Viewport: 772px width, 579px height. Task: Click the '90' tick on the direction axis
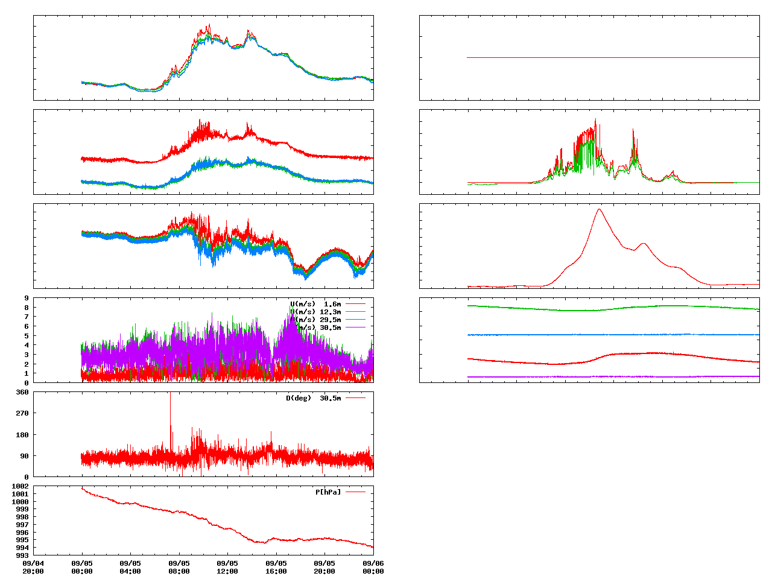click(x=25, y=456)
